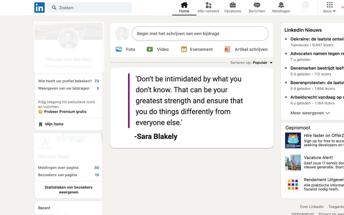Open the Sara Blakely quote post
Viewport: 344px width, 215px height.
(192, 108)
